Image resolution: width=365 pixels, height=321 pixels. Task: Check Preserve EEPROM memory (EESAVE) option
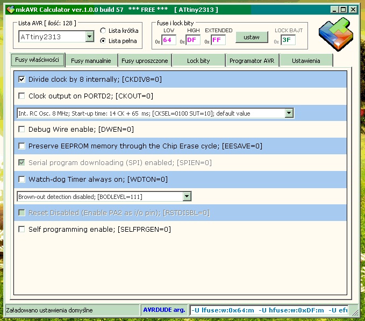(22, 146)
